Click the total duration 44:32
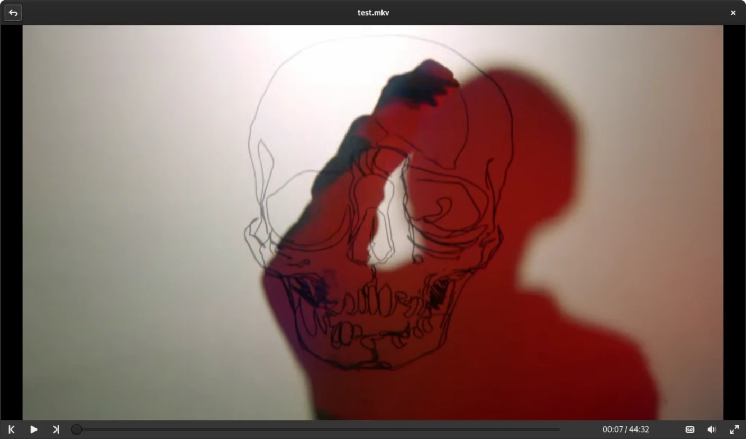 click(x=640, y=429)
